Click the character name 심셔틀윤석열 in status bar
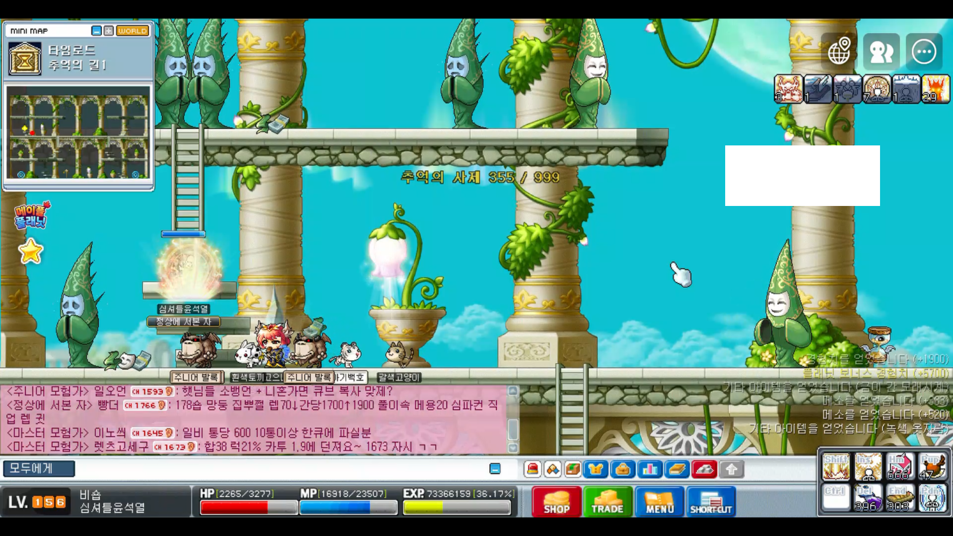Image resolution: width=953 pixels, height=536 pixels. (x=113, y=508)
